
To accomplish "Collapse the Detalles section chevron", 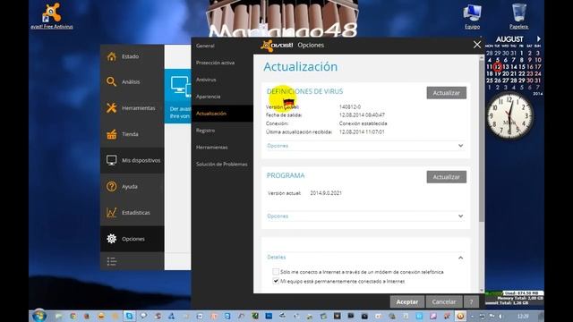I will tap(460, 258).
